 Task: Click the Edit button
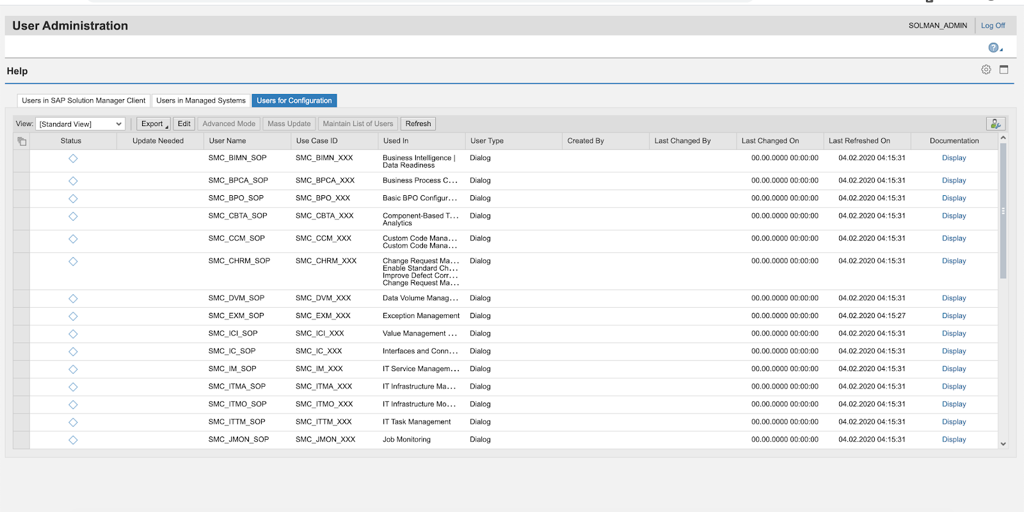(184, 124)
